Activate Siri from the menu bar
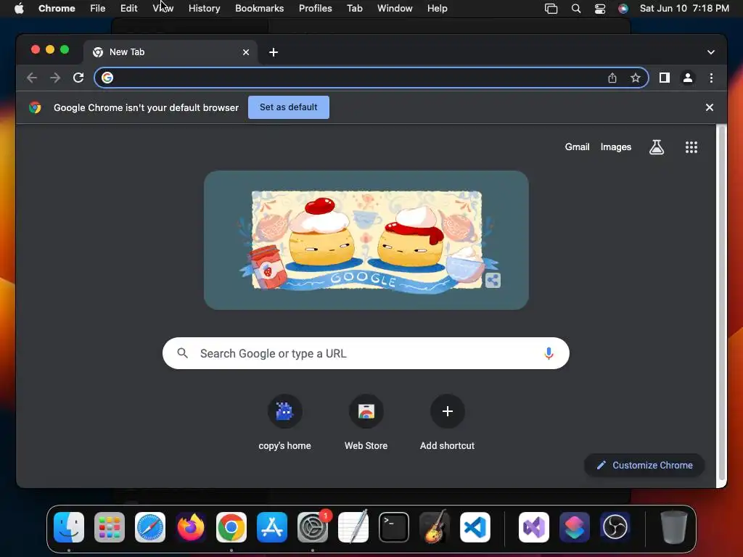This screenshot has height=557, width=743. [623, 8]
